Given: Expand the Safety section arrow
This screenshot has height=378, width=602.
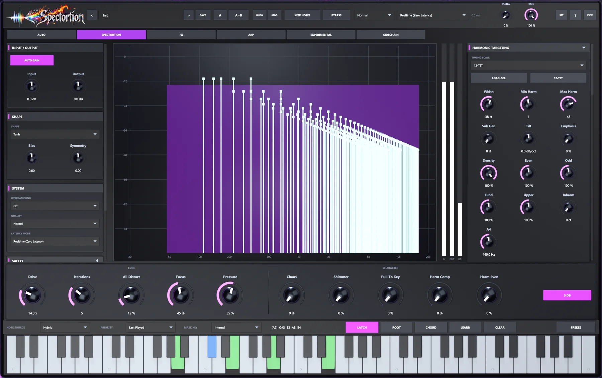Looking at the screenshot, I should tap(97, 260).
